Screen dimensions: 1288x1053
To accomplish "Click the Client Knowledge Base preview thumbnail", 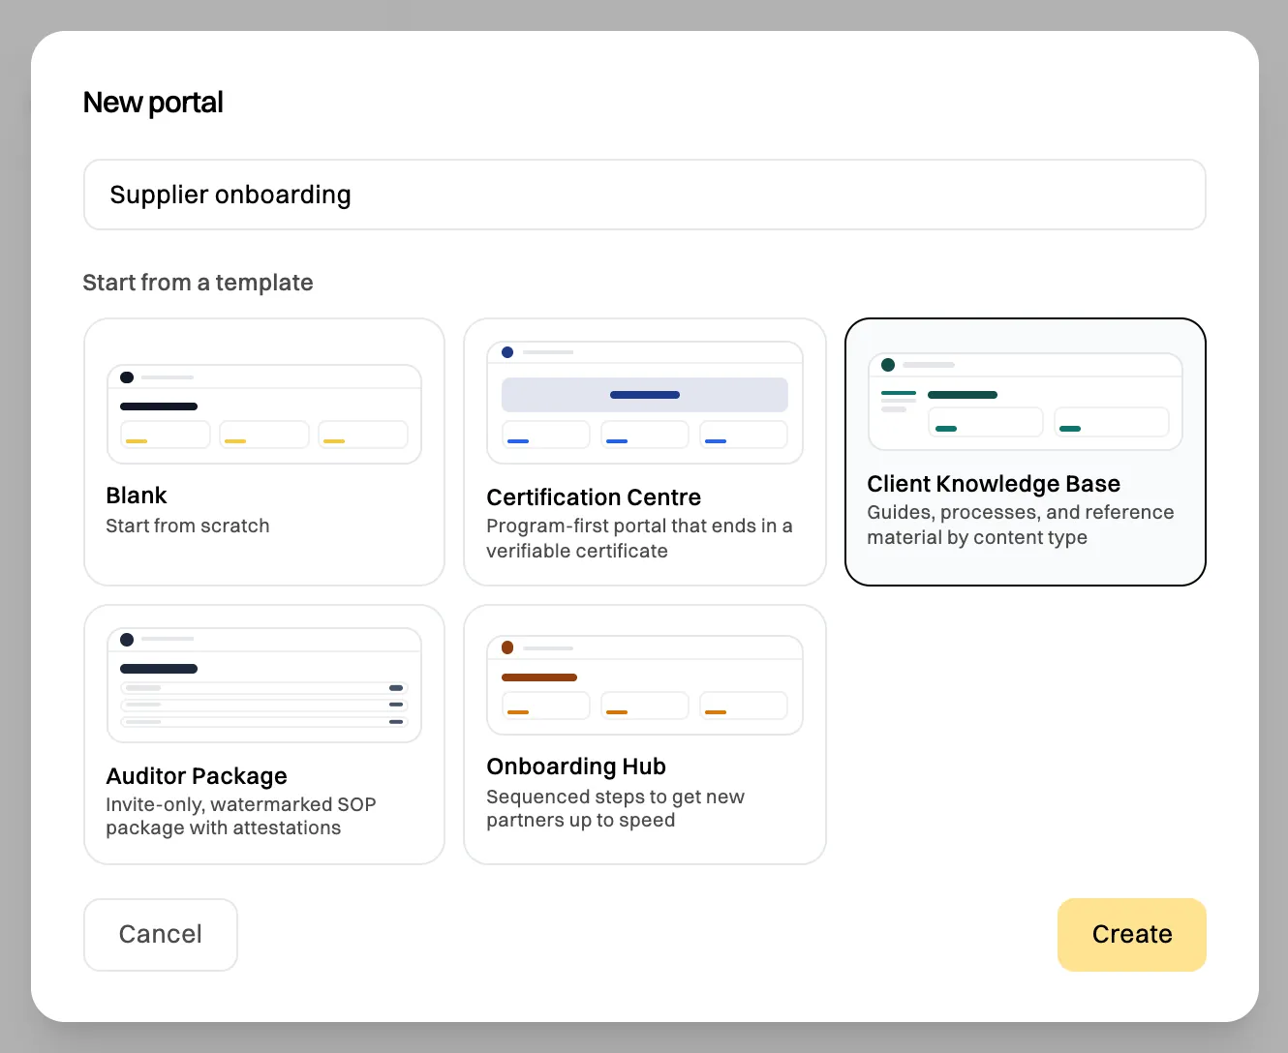I will click(x=1026, y=402).
